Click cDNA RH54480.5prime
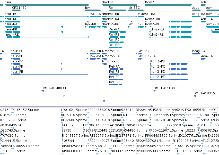This screenshot has width=219, height=155. coord(122,133)
